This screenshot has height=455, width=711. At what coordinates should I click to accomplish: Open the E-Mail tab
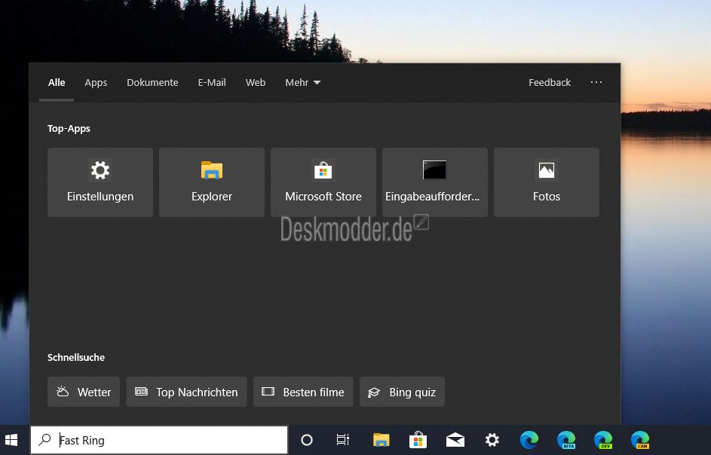[x=212, y=82]
